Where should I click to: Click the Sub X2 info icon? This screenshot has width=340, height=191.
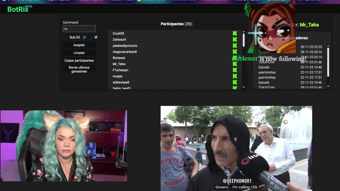tap(84, 37)
